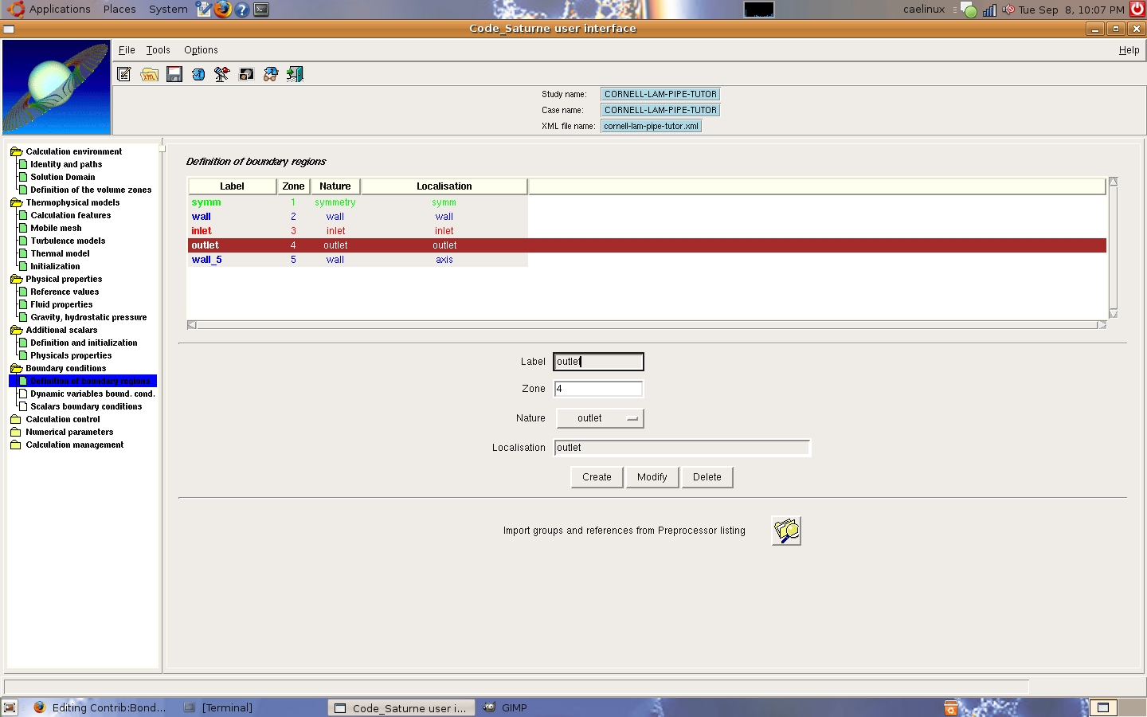The image size is (1147, 717).
Task: Import groups from Preprocessor listing icon
Action: point(786,531)
